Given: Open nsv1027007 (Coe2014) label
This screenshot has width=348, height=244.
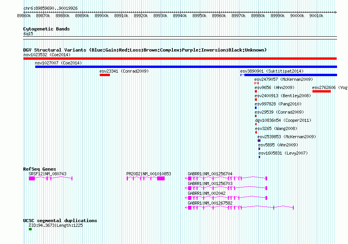Looking at the screenshot, I should pyautogui.click(x=58, y=63).
